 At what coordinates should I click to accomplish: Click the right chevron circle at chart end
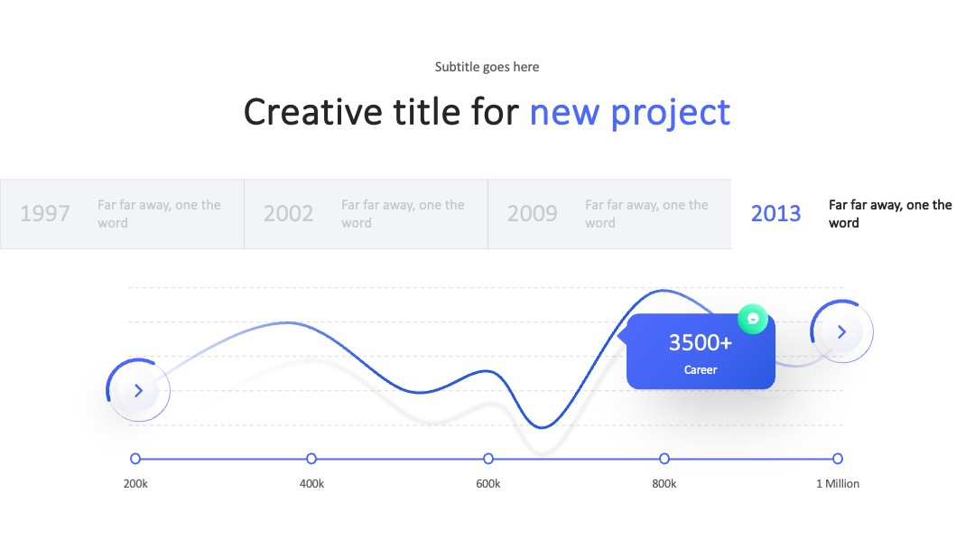842,332
